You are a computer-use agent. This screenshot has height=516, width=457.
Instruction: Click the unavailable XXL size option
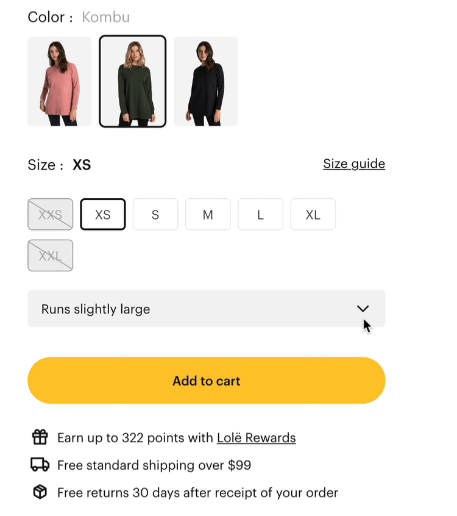(51, 256)
